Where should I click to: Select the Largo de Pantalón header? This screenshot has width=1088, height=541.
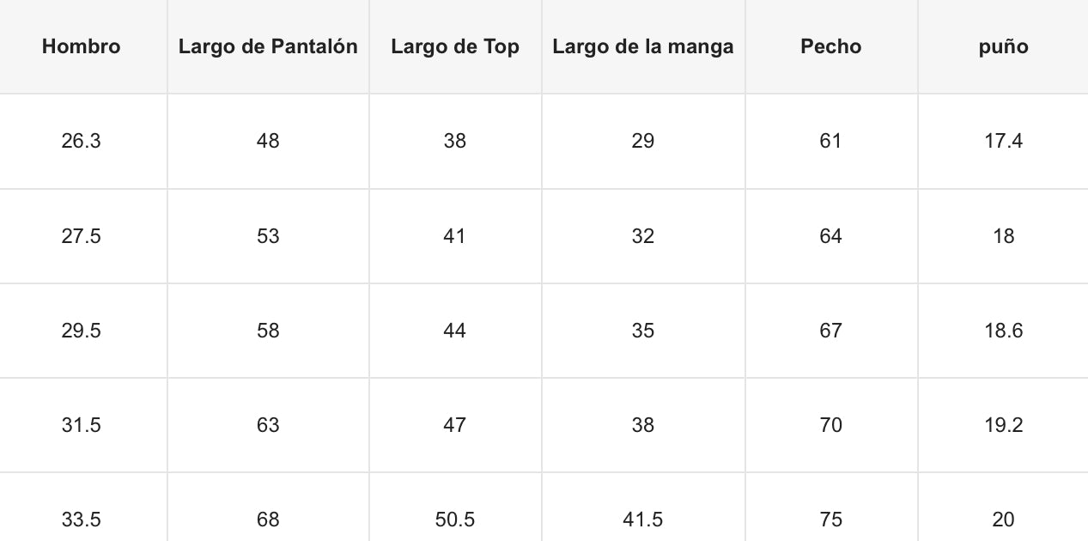(x=268, y=47)
